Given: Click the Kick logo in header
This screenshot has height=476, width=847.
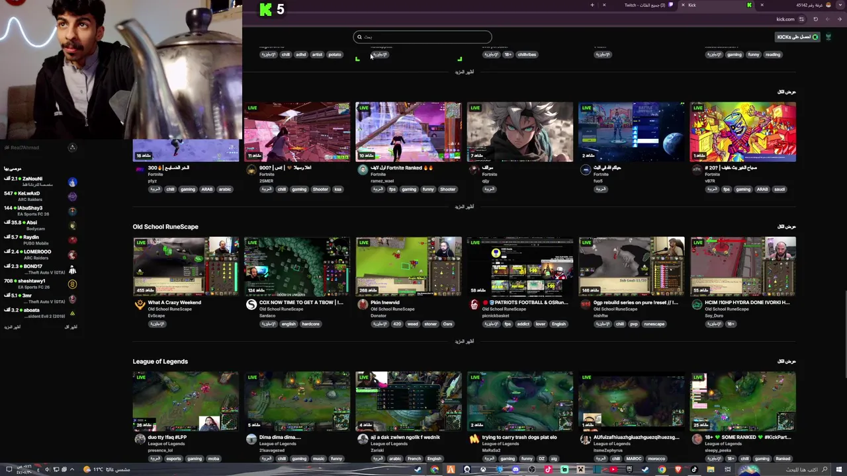Looking at the screenshot, I should pyautogui.click(x=265, y=9).
